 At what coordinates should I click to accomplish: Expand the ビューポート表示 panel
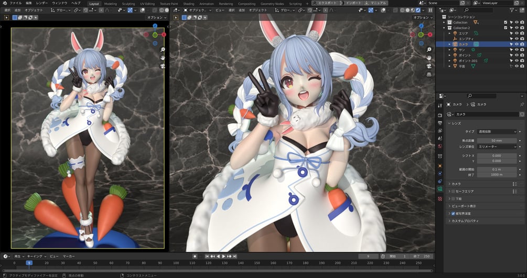449,206
